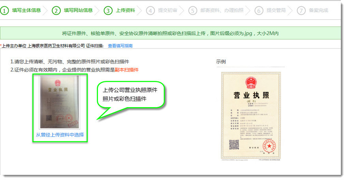346x180 pixels.
Task: Jump to the 提交初审 step
Action: pyautogui.click(x=167, y=11)
